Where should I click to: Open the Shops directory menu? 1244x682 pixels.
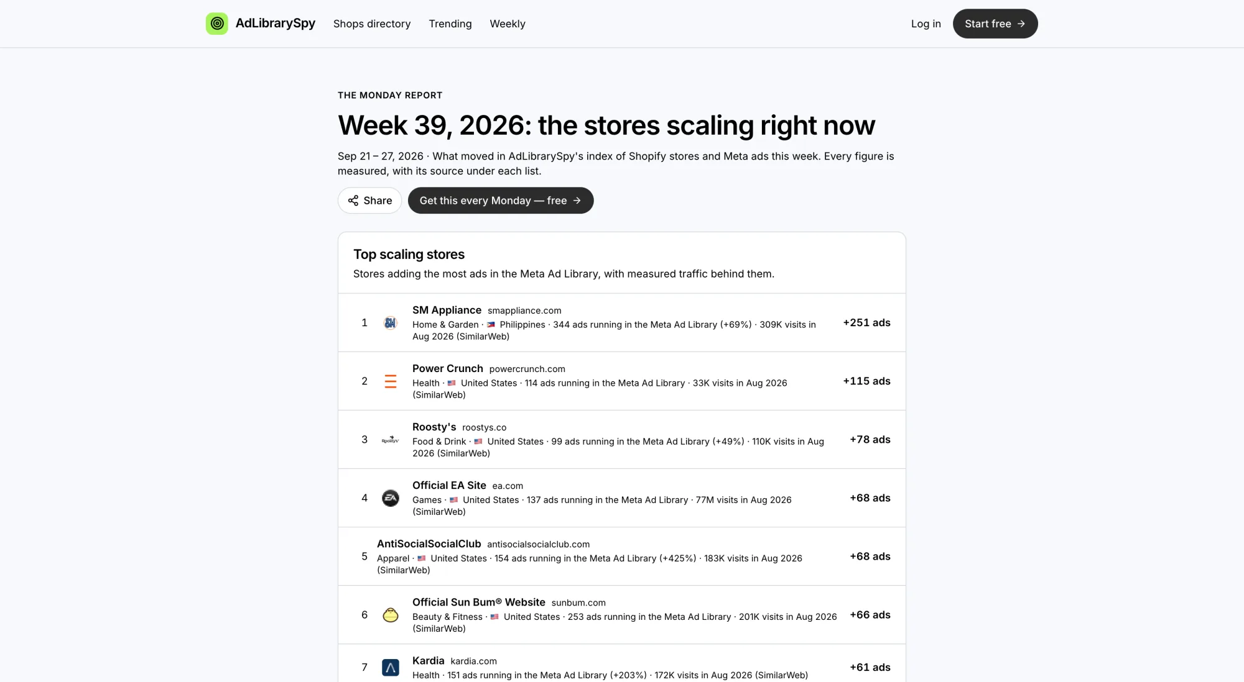point(372,24)
